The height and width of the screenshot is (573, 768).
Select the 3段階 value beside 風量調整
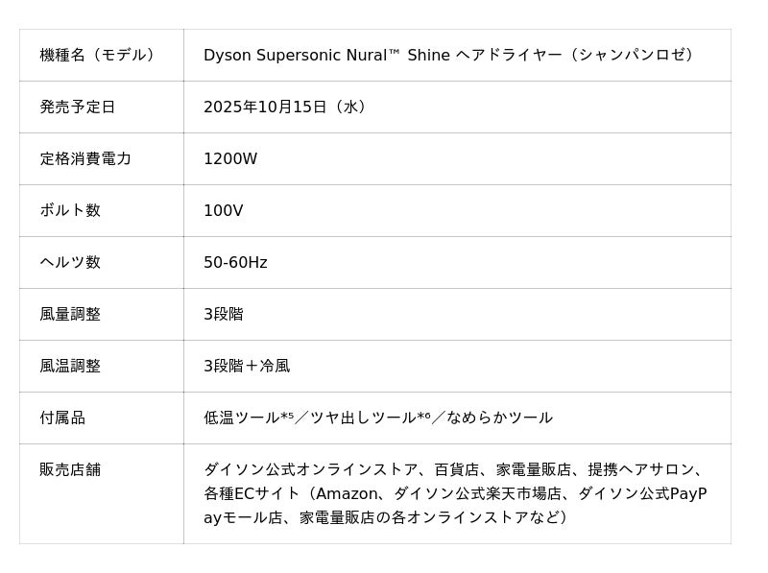pos(224,314)
